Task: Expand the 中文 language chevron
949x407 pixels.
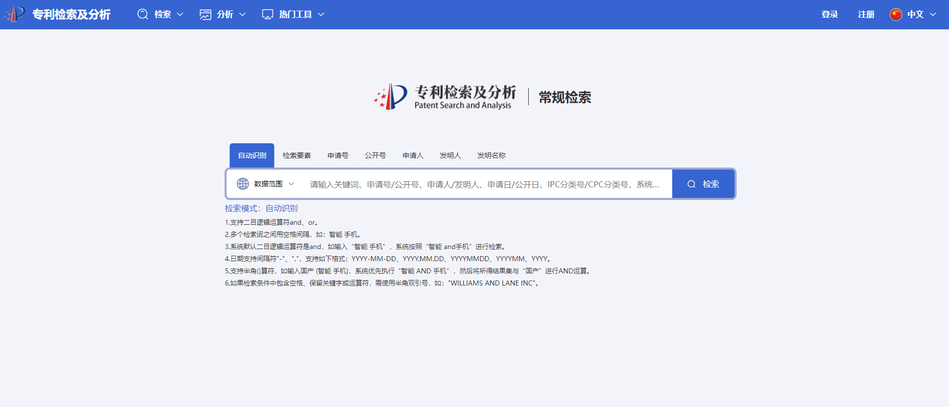Action: 933,15
